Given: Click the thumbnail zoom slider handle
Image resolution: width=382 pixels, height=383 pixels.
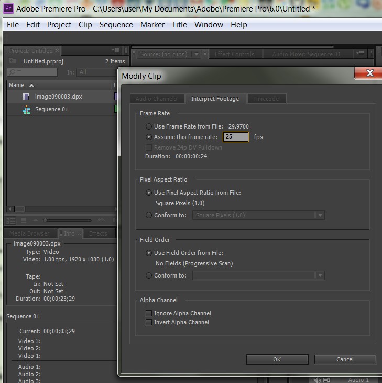Looking at the screenshot, I should click(46, 220).
